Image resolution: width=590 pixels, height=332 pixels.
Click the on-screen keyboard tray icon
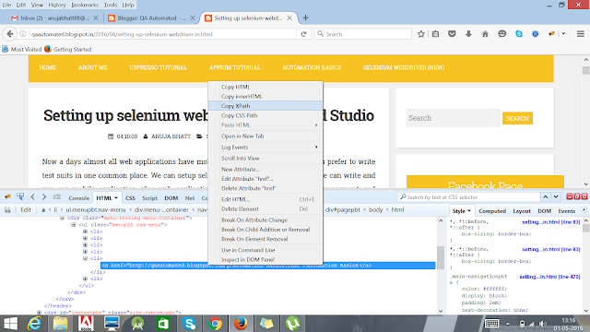click(x=491, y=324)
